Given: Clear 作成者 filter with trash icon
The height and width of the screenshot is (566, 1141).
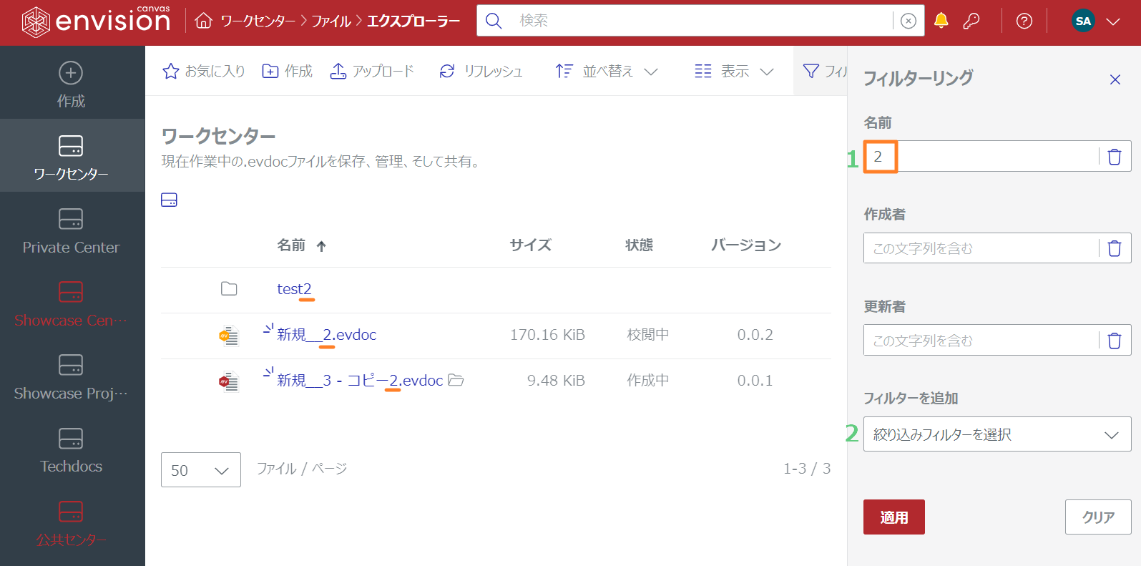Looking at the screenshot, I should click(1115, 248).
